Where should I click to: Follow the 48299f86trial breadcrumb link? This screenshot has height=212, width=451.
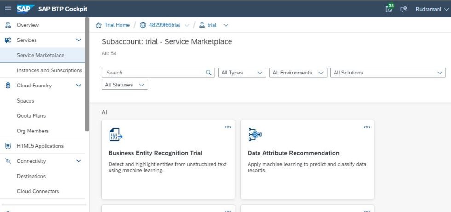(165, 25)
